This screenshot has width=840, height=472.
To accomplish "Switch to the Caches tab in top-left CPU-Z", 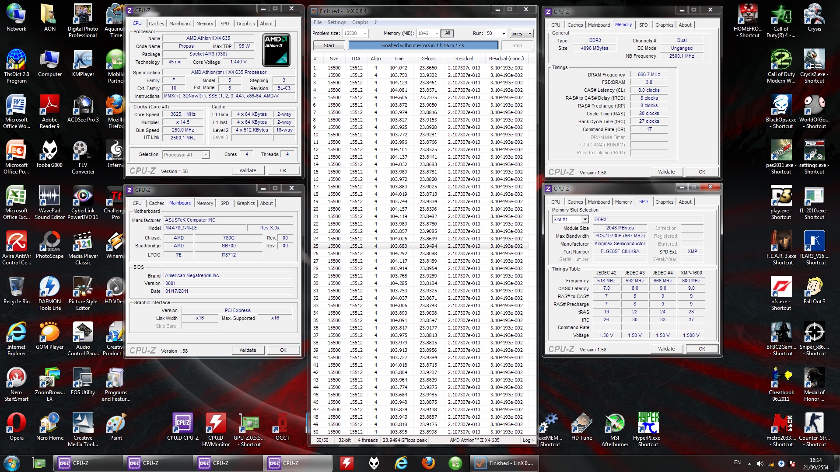I will tap(156, 24).
